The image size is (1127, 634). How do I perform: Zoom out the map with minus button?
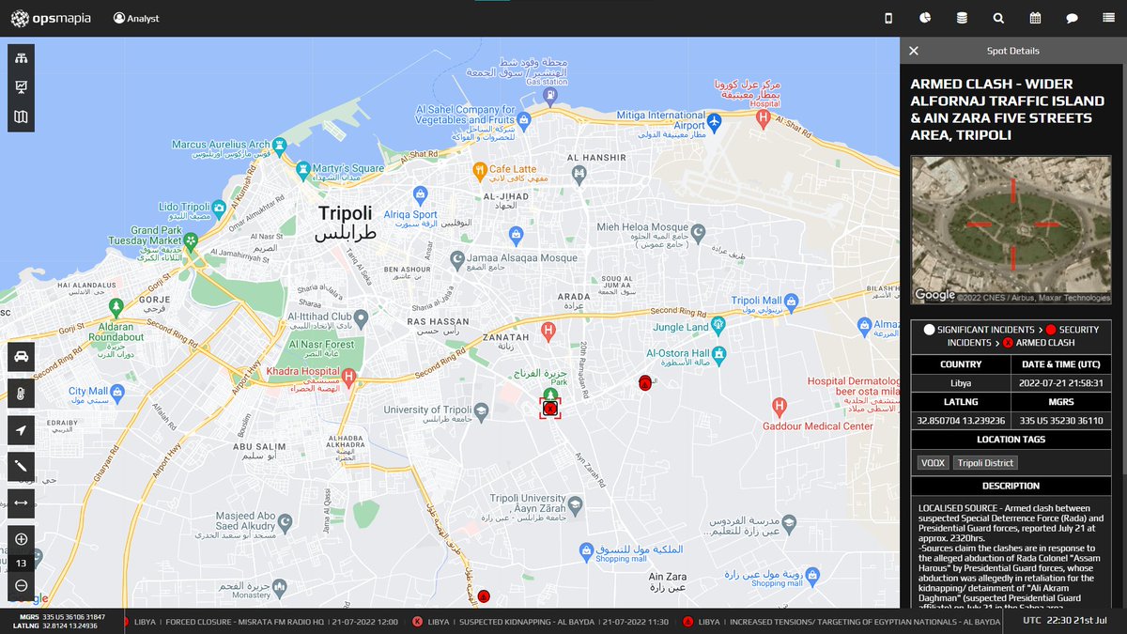[21, 585]
